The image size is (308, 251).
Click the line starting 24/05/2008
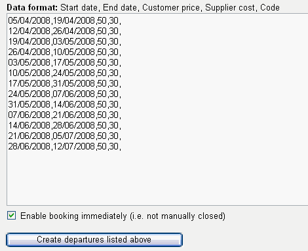(x=64, y=94)
